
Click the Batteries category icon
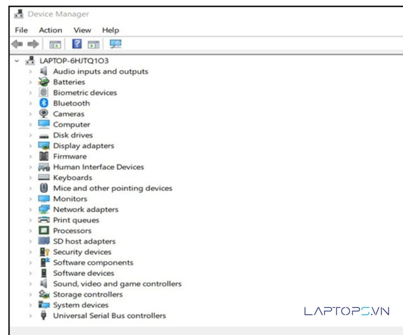43,82
